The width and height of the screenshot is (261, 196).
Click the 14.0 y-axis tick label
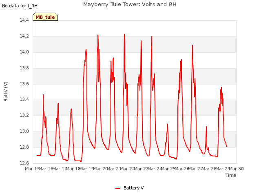pyautogui.click(x=24, y=52)
